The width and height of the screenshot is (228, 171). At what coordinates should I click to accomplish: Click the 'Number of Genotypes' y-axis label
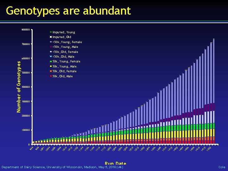click(19, 87)
